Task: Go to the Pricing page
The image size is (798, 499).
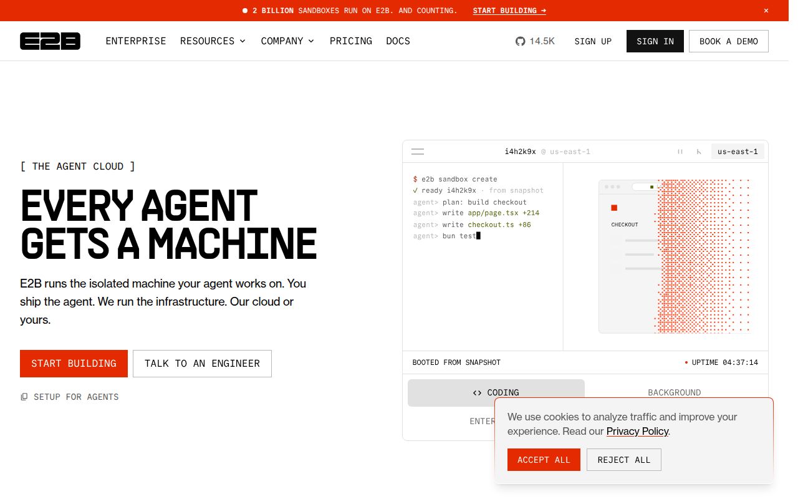Action: (x=351, y=41)
